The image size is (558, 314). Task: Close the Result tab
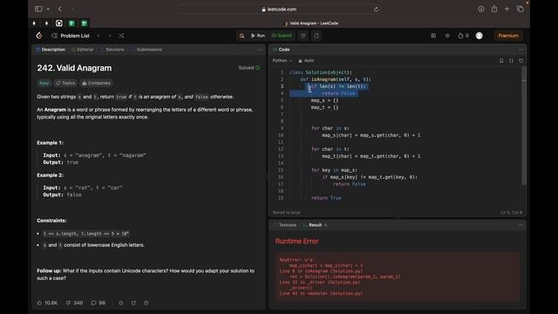point(325,225)
